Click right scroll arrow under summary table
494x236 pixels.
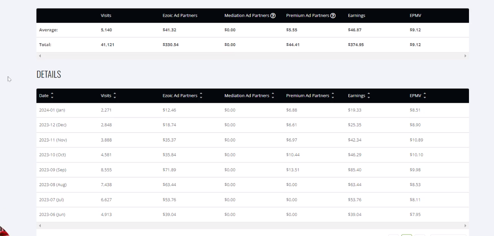coord(465,56)
